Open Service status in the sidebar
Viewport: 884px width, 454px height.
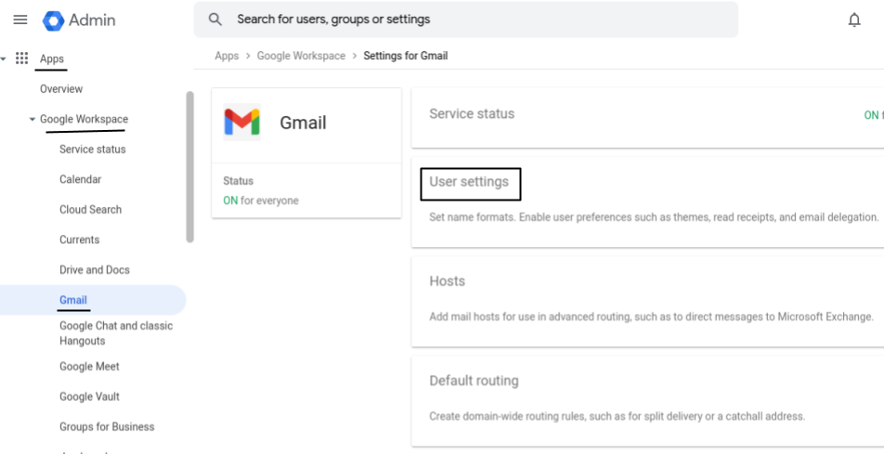click(x=93, y=149)
